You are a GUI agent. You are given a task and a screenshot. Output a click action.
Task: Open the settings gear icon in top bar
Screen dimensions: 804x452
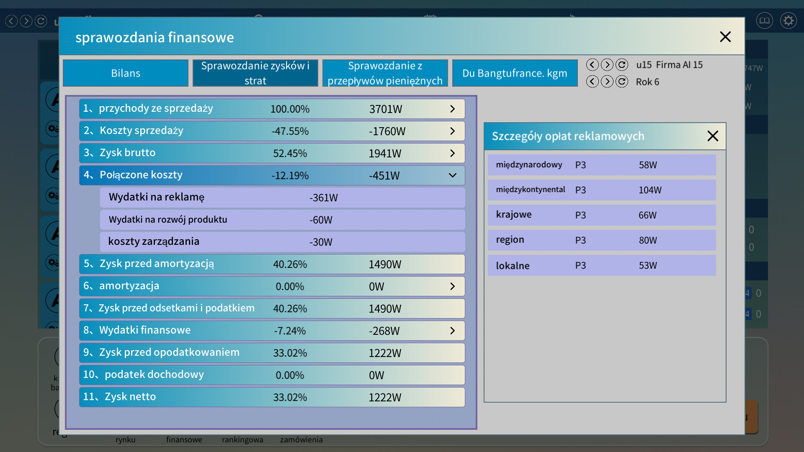pyautogui.click(x=788, y=21)
